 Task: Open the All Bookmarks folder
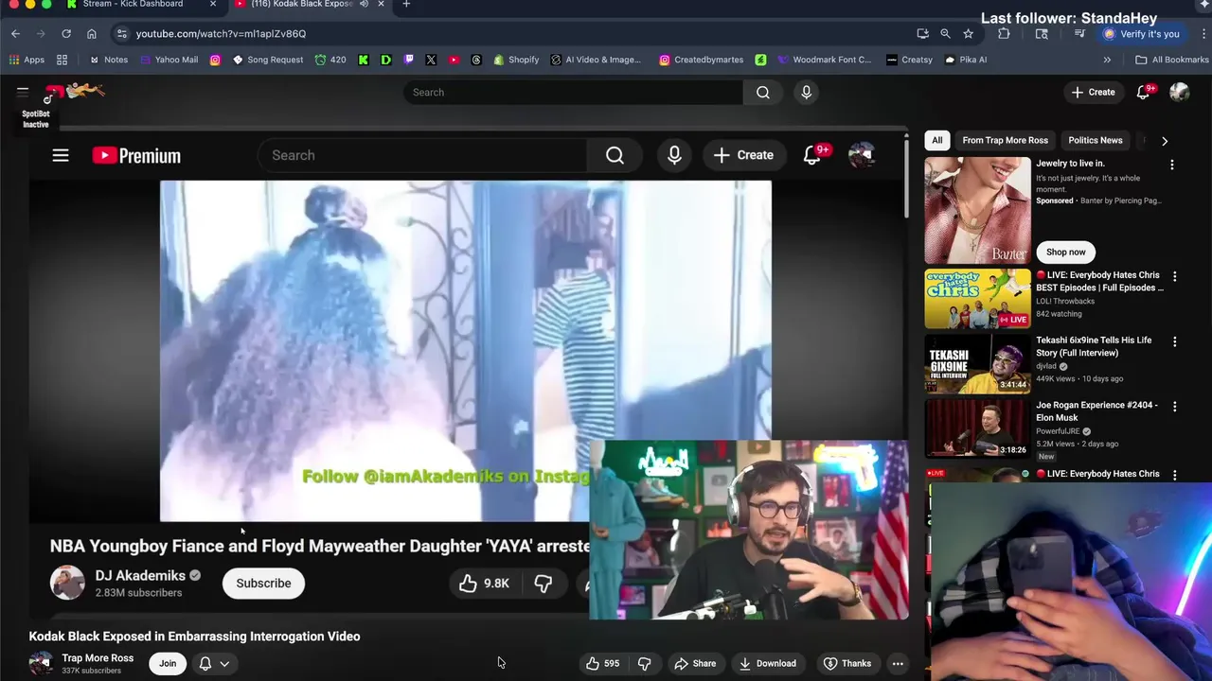[1172, 60]
